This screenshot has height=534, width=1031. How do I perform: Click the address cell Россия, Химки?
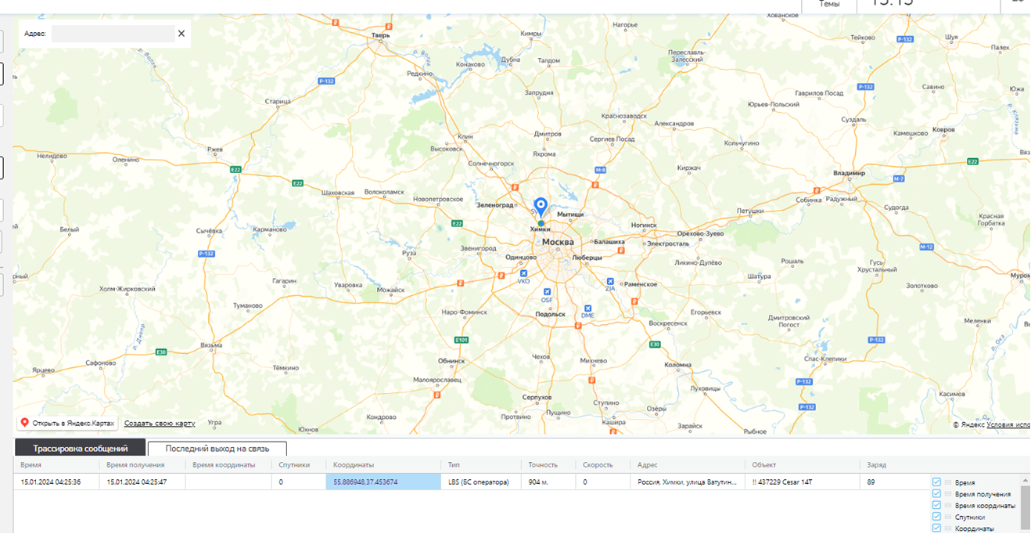tap(688, 482)
